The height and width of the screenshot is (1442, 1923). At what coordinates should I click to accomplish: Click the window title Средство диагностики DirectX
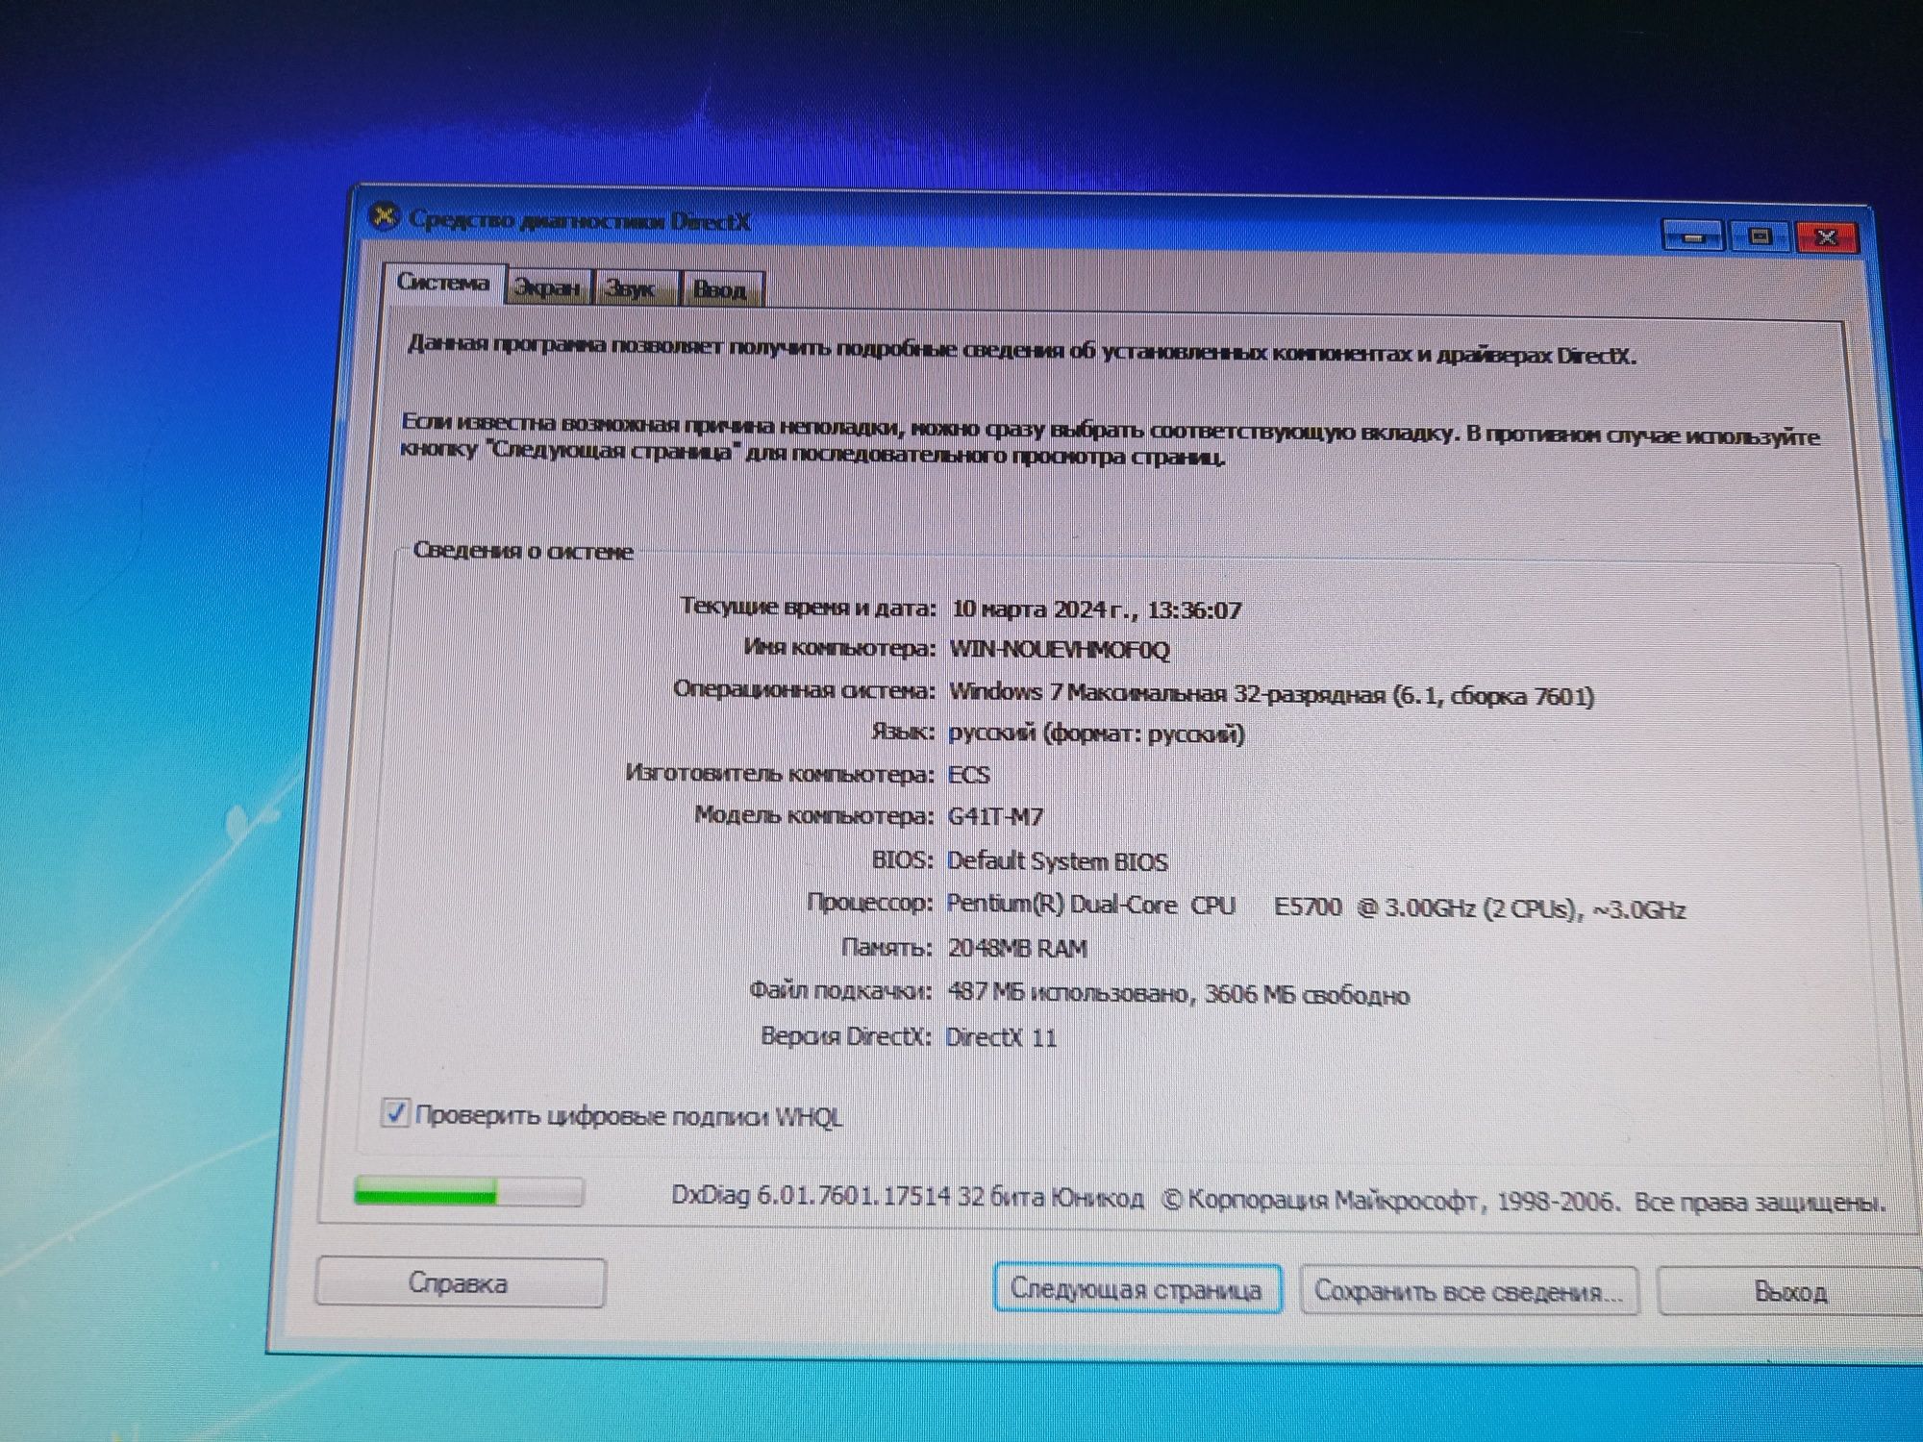[x=580, y=221]
